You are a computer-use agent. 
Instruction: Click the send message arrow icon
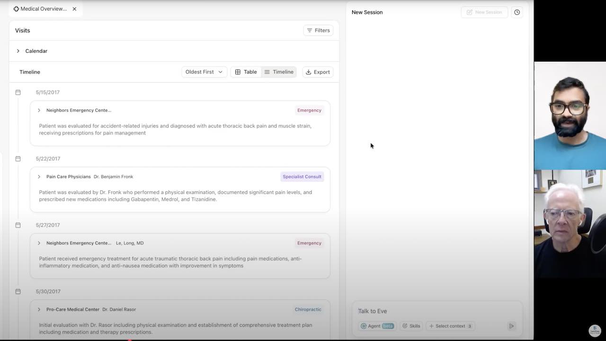tap(511, 326)
